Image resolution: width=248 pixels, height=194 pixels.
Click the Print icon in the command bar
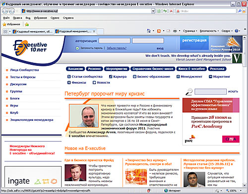point(175,31)
